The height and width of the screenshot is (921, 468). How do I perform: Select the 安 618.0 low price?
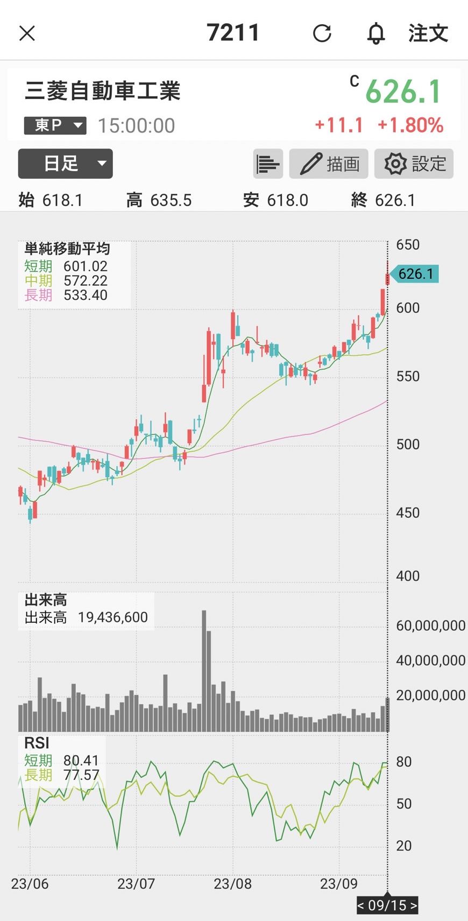(275, 200)
